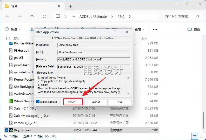Click Release Info scroll-down arrow
The height and width of the screenshot is (140, 206).
pyautogui.click(x=128, y=94)
